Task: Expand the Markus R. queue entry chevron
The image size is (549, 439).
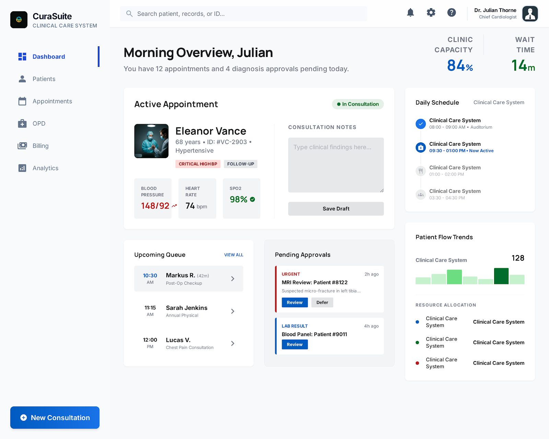Action: click(x=233, y=279)
